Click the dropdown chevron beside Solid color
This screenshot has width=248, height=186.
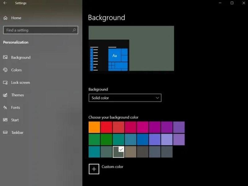tap(157, 98)
